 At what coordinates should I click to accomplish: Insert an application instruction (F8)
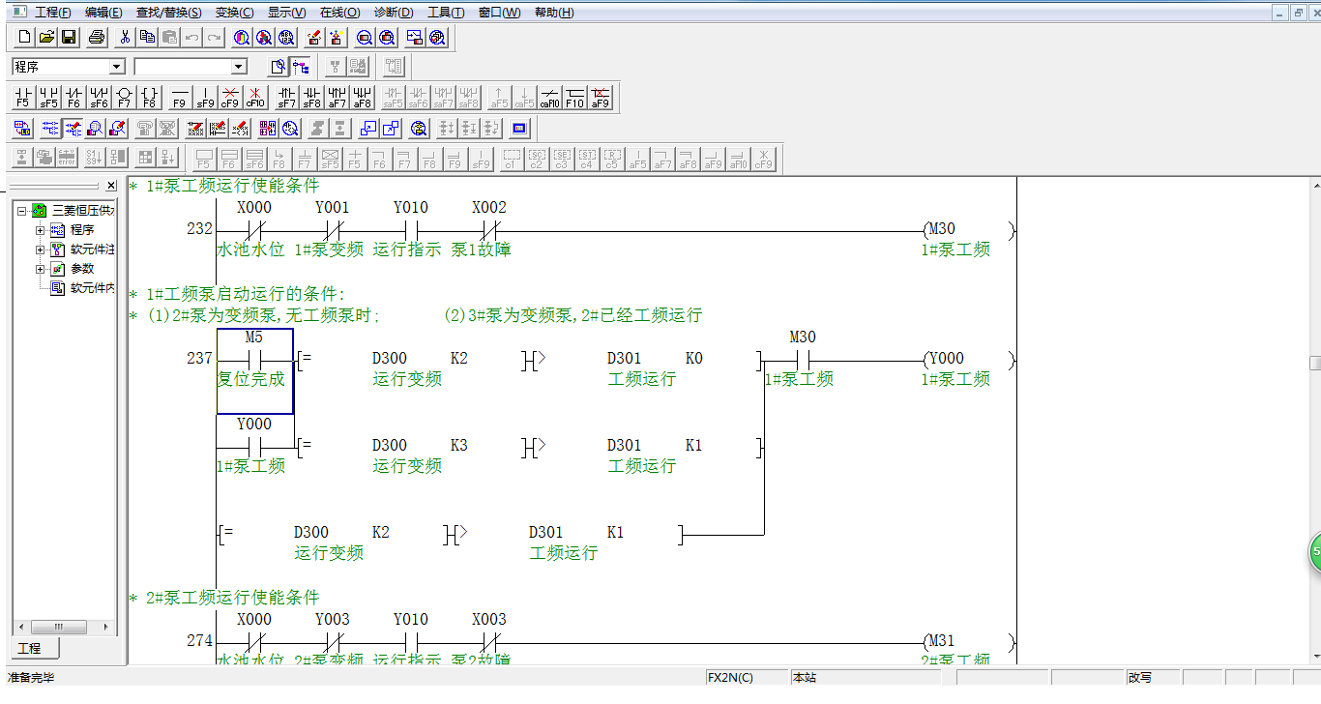click(149, 97)
